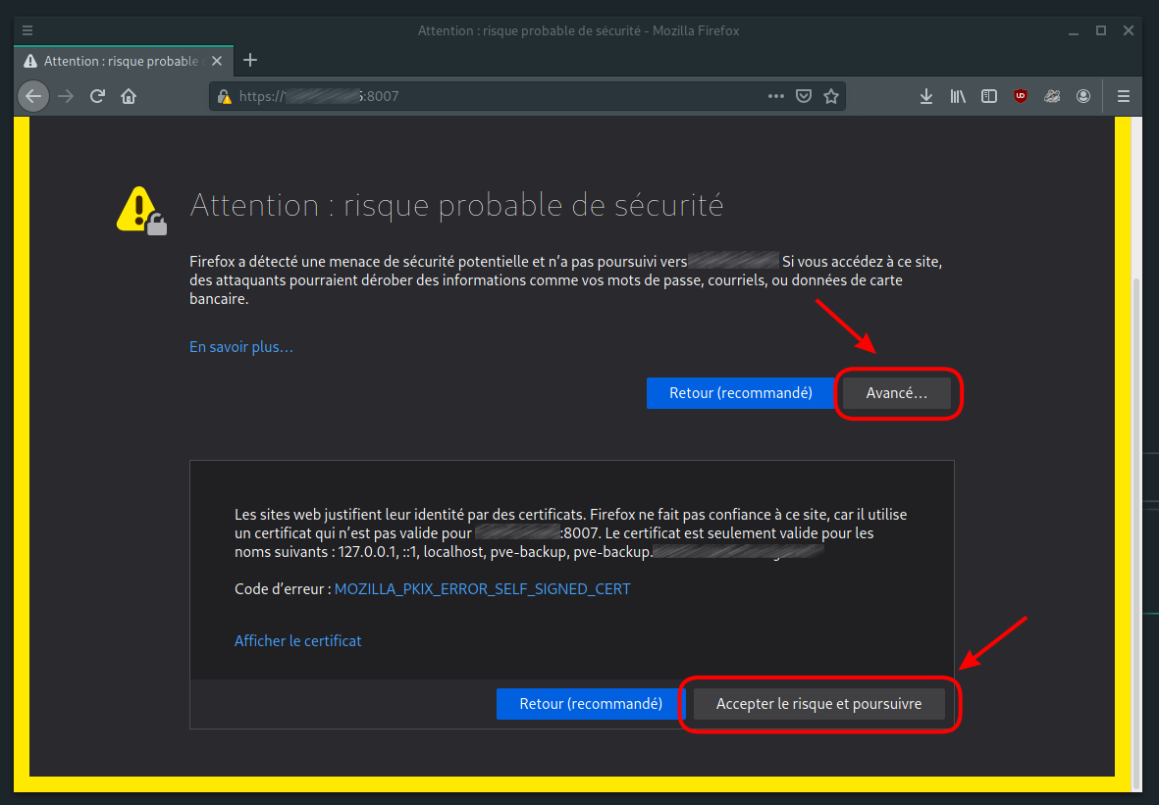This screenshot has width=1159, height=805.
Task: Open the Downloads panel icon
Action: pyautogui.click(x=925, y=96)
